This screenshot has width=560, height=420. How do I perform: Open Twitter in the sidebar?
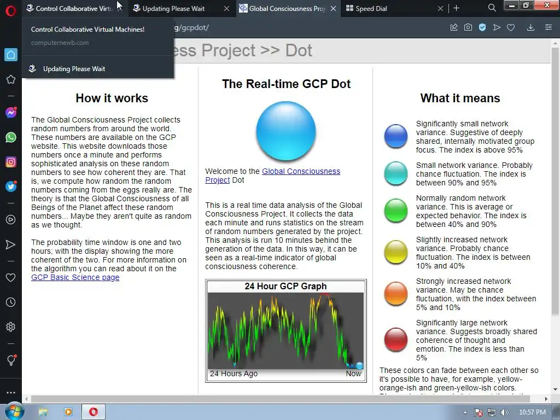[11, 186]
